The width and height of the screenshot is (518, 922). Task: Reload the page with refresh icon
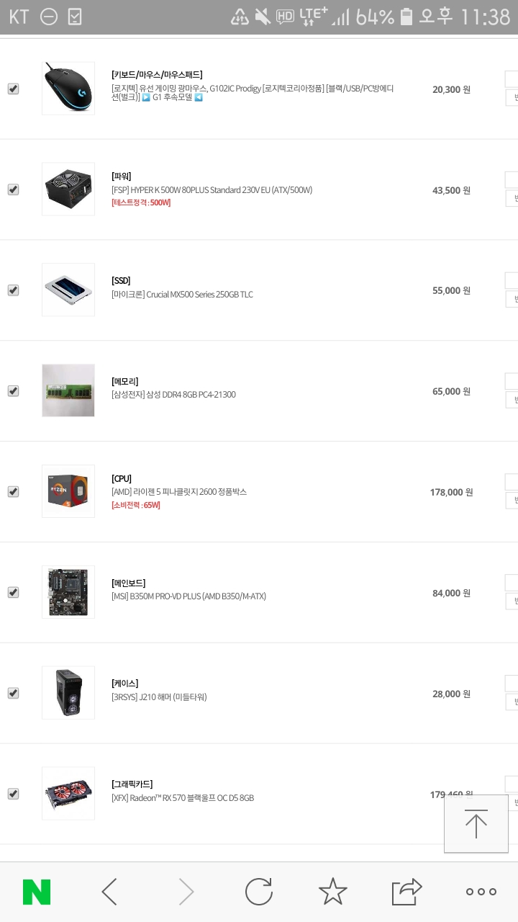[x=259, y=892]
